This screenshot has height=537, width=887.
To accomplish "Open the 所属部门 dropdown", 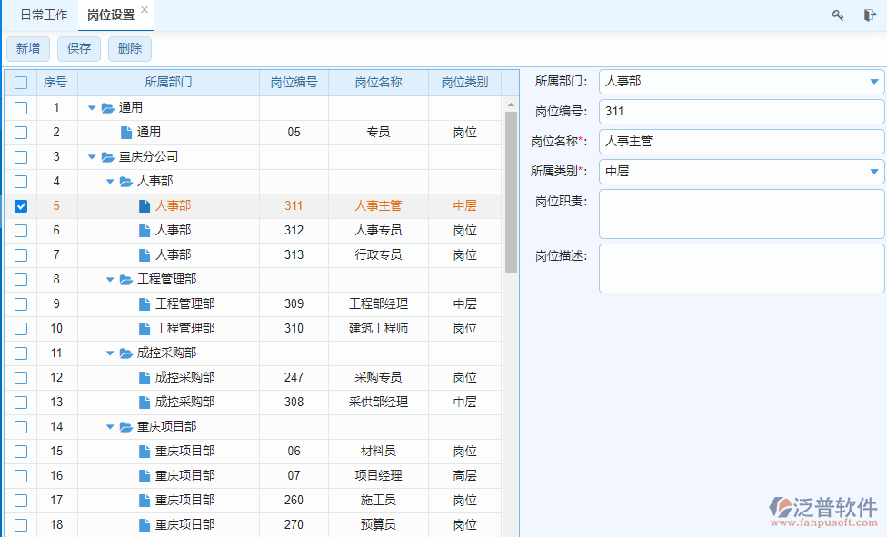I will click(875, 82).
